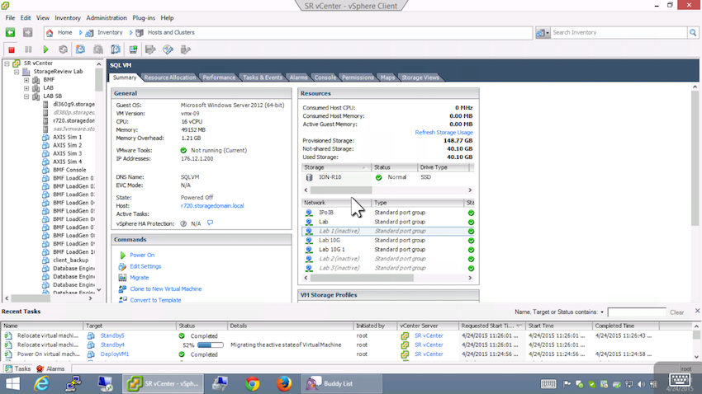Click the Suspend toolbar icon
Screen dimensions: 702x394
(x=28, y=49)
